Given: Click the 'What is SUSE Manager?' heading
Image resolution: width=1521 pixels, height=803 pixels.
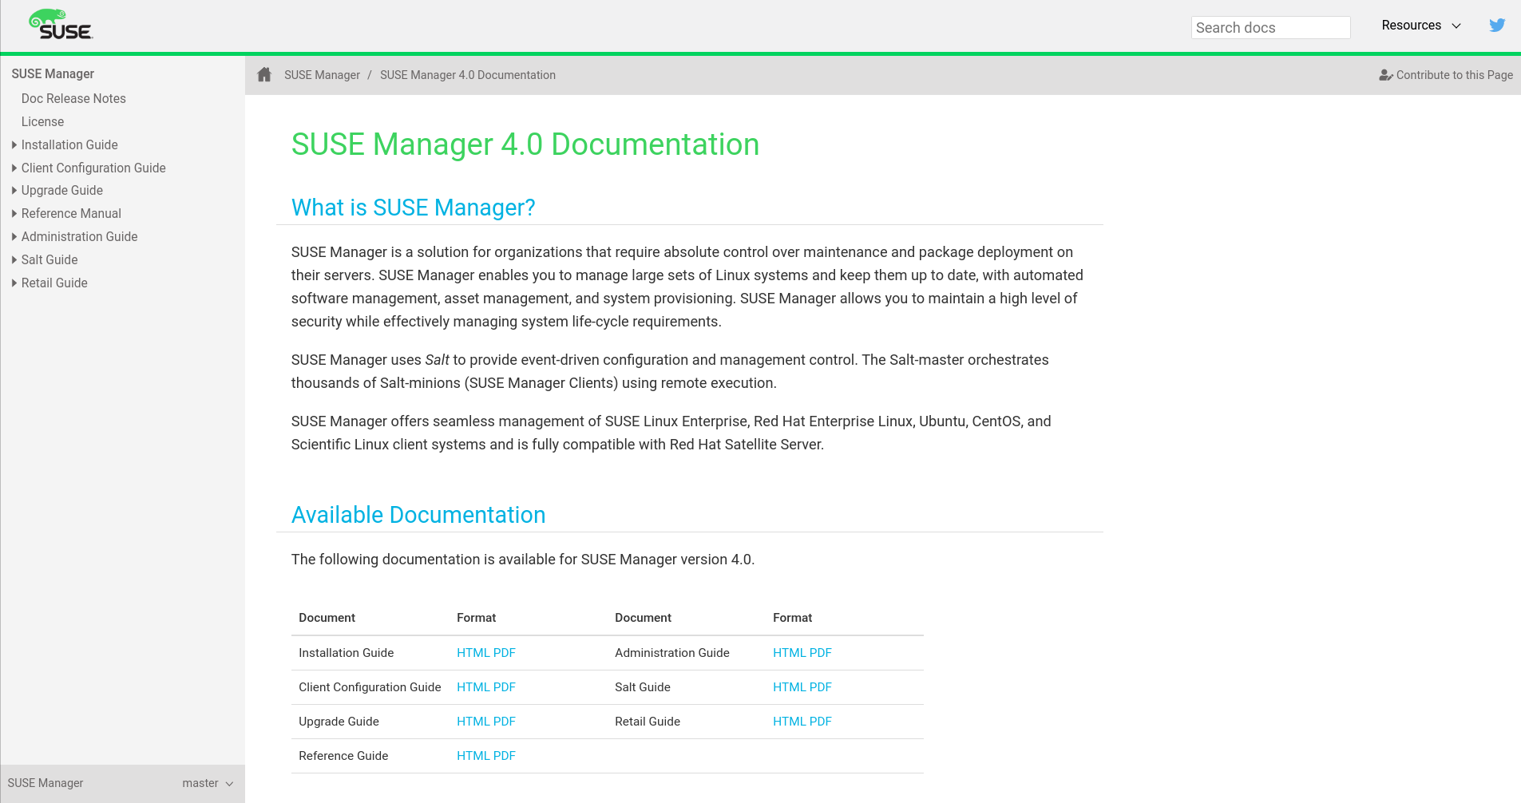Looking at the screenshot, I should pyautogui.click(x=413, y=208).
